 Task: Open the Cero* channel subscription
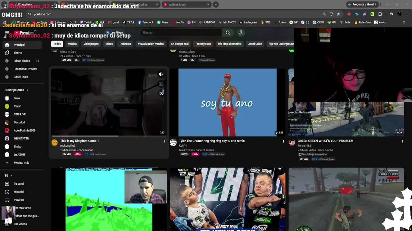tap(21, 106)
